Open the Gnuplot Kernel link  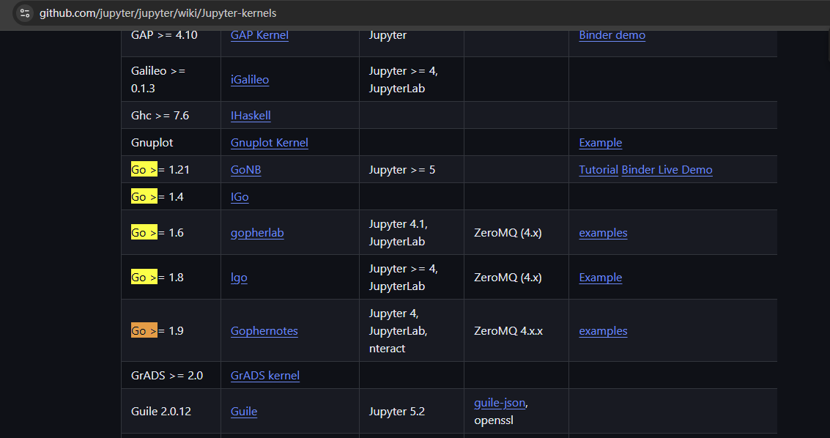269,143
